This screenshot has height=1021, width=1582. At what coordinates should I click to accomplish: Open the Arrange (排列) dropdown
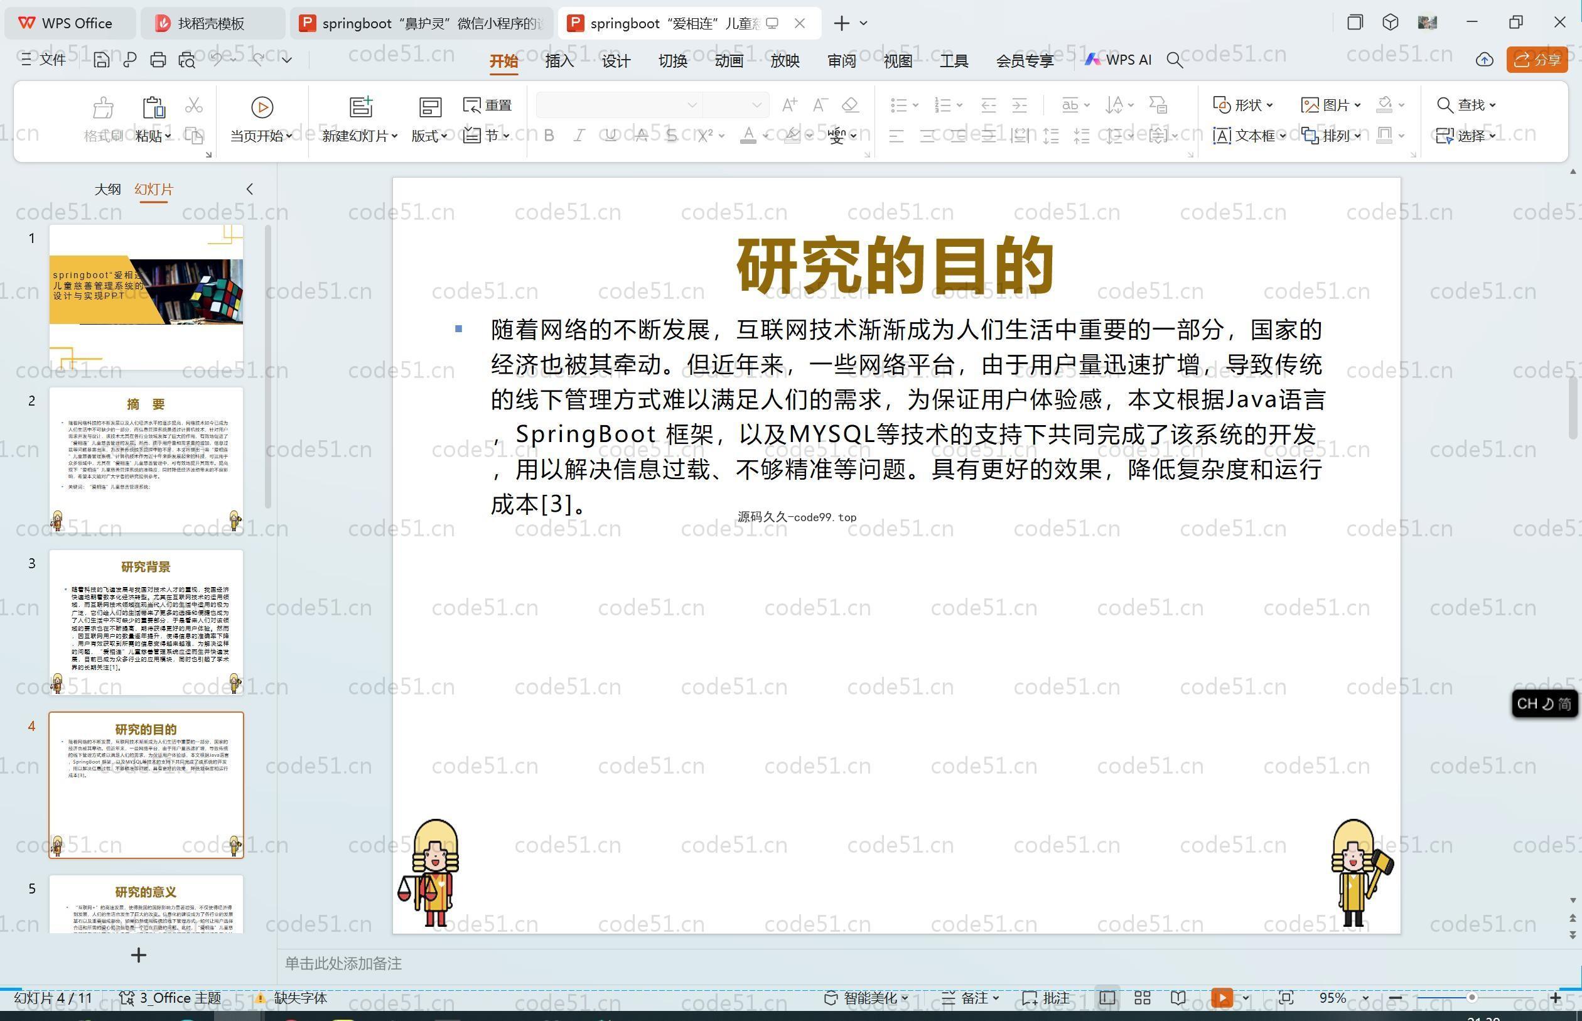tap(1331, 135)
